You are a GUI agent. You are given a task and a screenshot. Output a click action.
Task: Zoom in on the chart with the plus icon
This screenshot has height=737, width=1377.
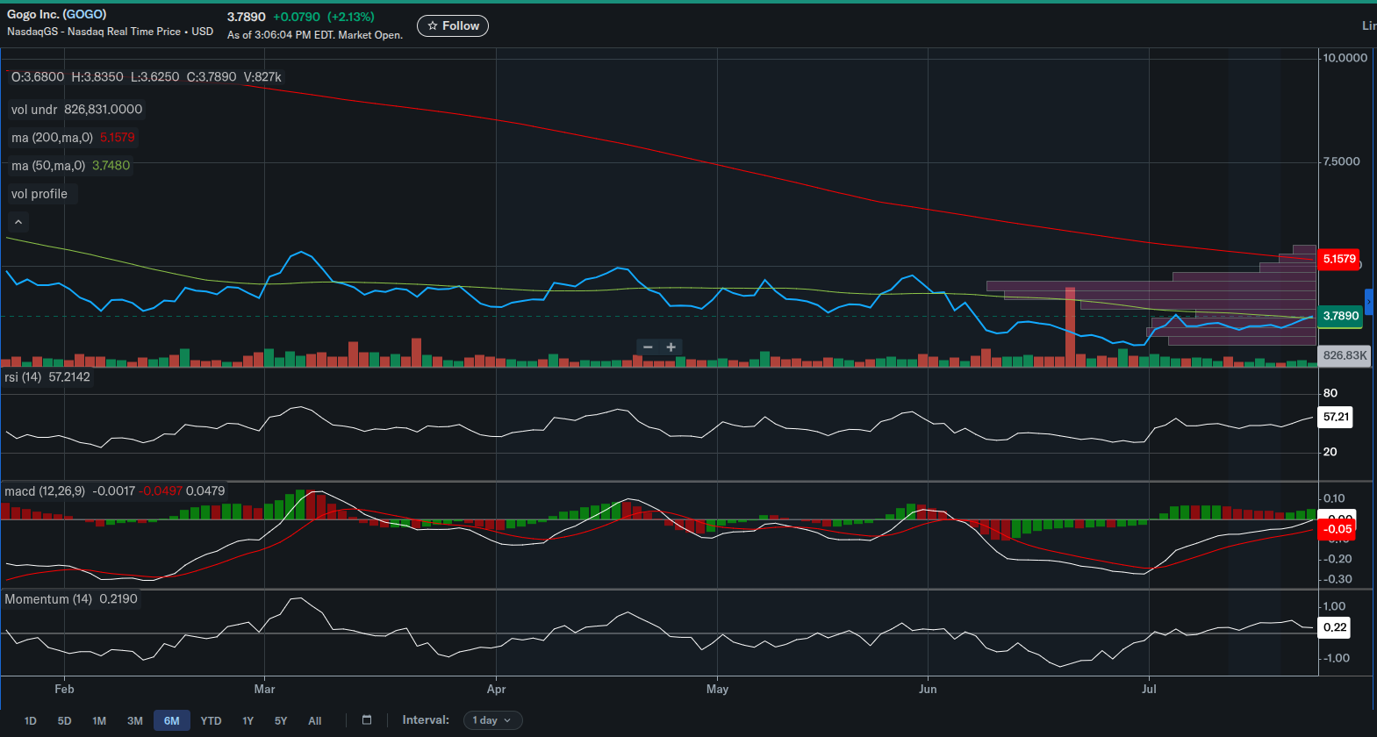tap(671, 347)
